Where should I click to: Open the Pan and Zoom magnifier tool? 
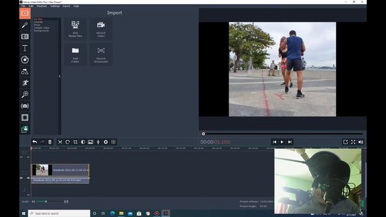point(25,95)
